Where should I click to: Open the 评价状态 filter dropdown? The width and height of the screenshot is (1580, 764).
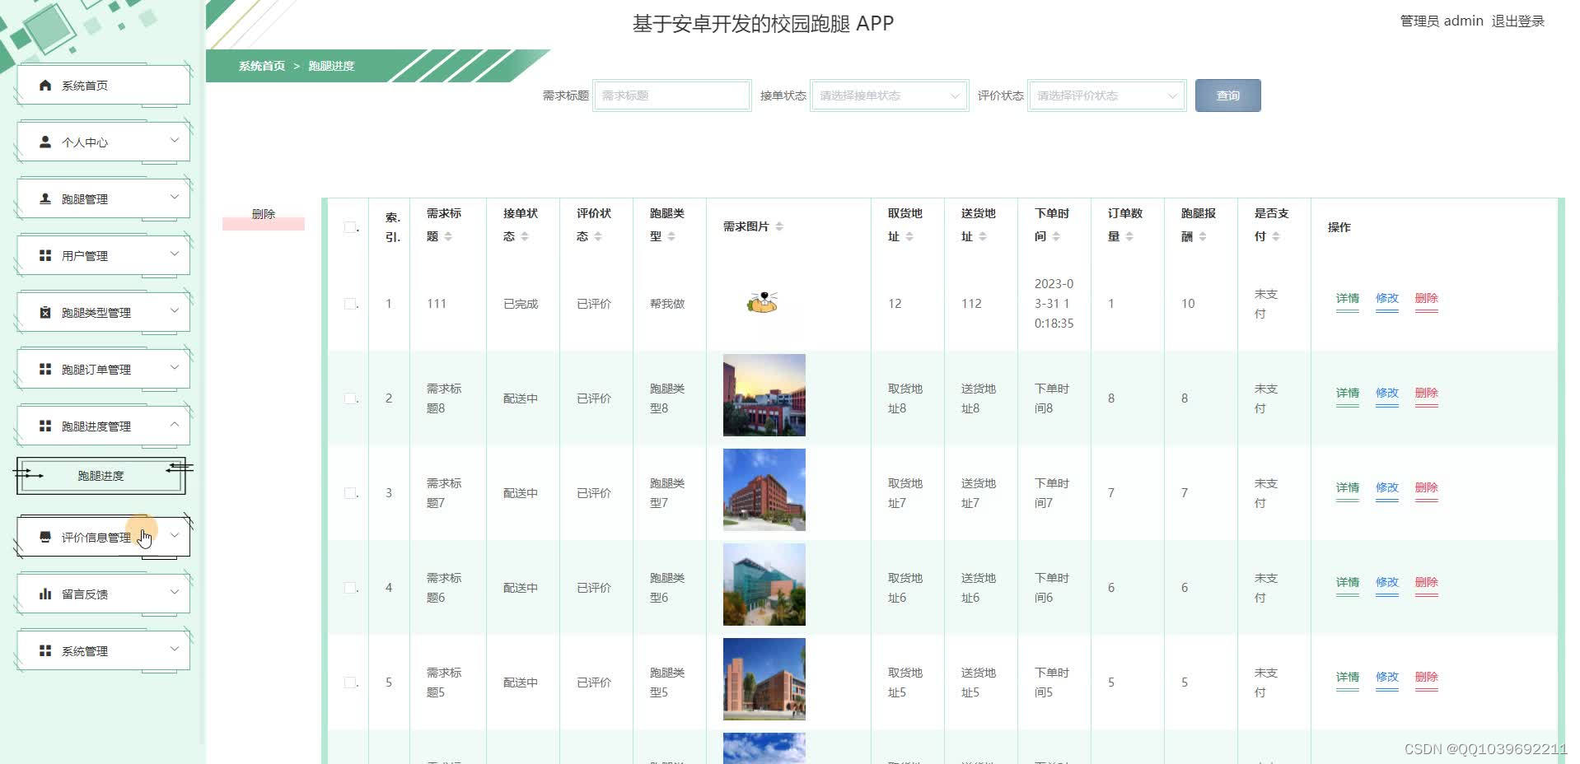coord(1106,95)
